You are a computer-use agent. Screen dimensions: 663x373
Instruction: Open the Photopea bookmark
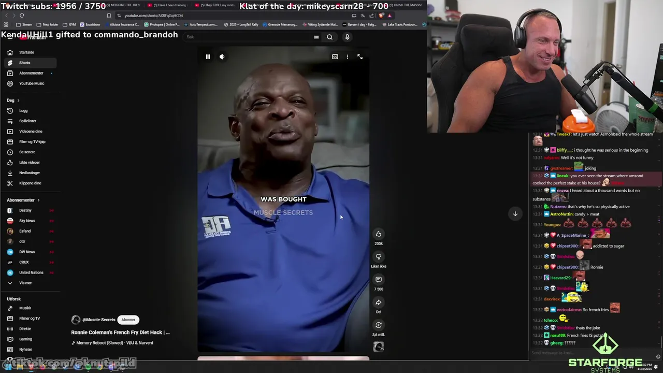click(x=162, y=24)
